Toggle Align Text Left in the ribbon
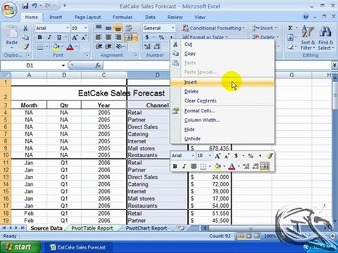338x253 pixels. [99, 37]
